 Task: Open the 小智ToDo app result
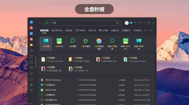point(59,43)
